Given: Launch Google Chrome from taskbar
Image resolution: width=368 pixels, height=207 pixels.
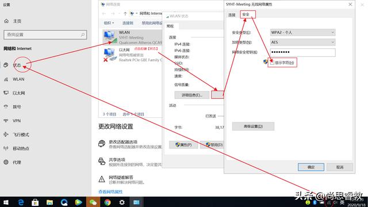Looking at the screenshot, I should [x=108, y=202].
